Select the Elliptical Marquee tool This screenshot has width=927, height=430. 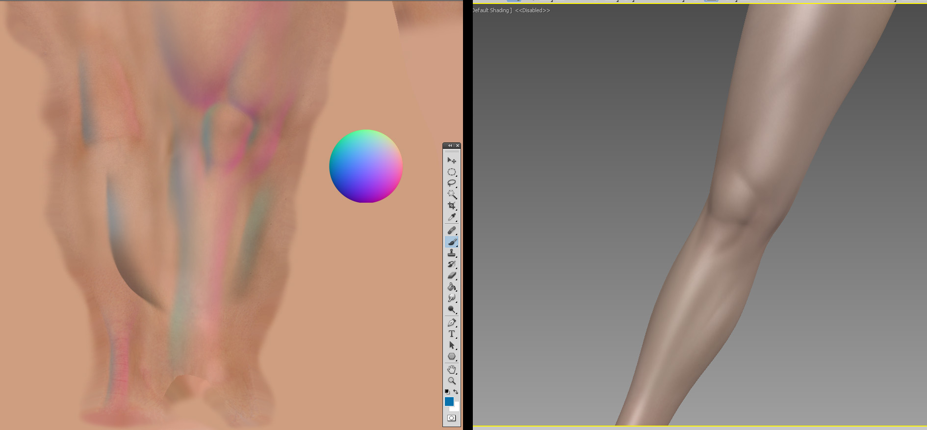(x=452, y=172)
